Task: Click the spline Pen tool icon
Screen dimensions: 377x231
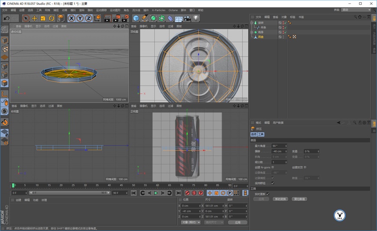Action: point(144,18)
